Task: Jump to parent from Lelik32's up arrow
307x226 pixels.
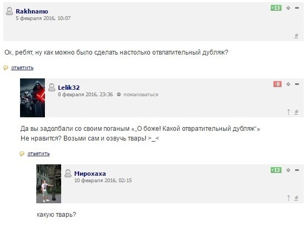Action: [289, 112]
